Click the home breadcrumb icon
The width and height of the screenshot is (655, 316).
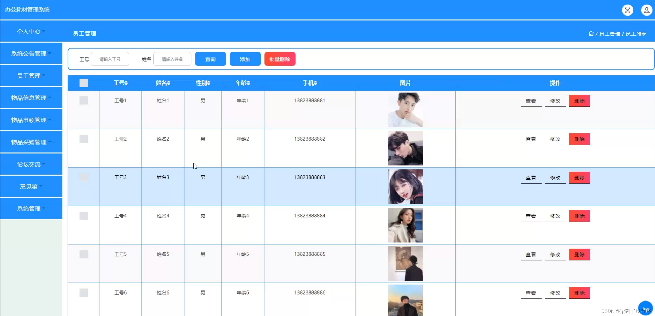(x=591, y=34)
